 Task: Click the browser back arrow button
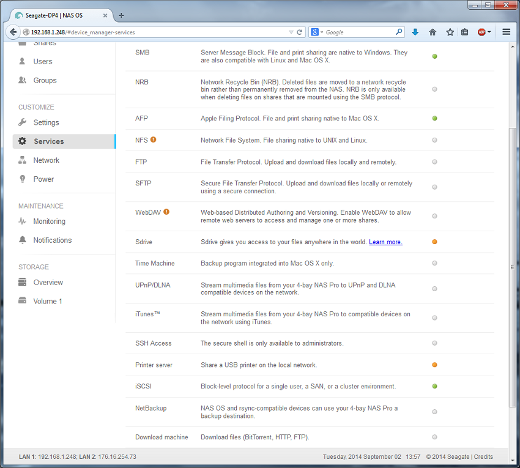click(13, 32)
